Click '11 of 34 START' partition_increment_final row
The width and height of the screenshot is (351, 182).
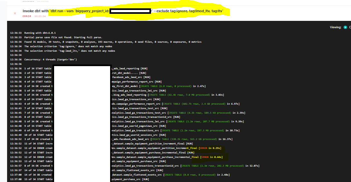pyautogui.click(x=101, y=143)
